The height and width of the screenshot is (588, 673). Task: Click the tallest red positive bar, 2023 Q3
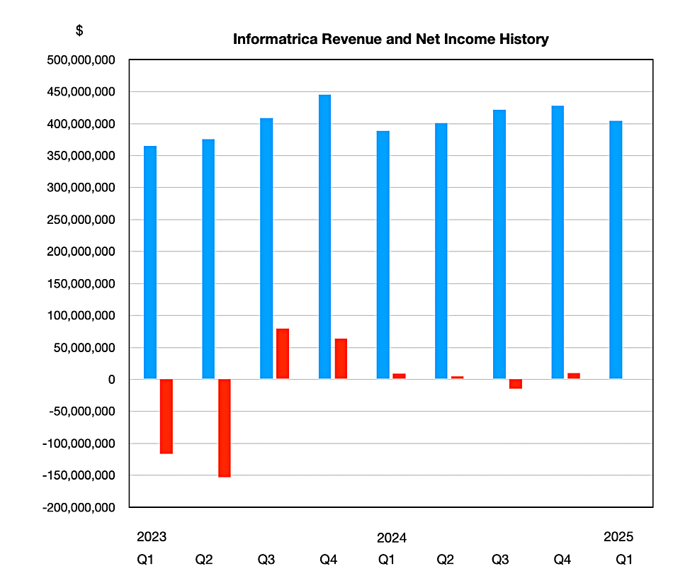(x=283, y=354)
